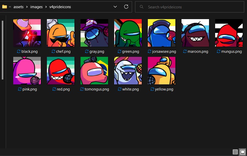Select the maroon.png thumbnail
This screenshot has height=156, width=247.
tap(195, 33)
